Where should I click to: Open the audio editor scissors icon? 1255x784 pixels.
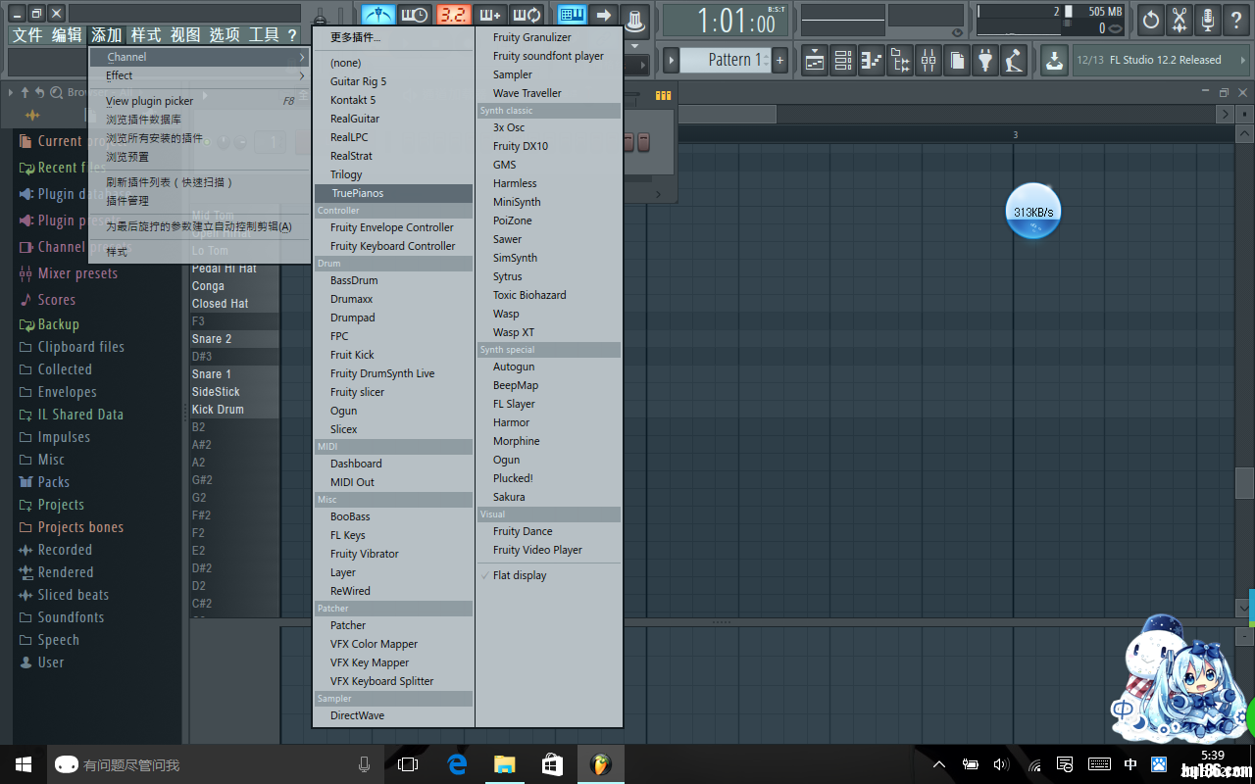1180,19
